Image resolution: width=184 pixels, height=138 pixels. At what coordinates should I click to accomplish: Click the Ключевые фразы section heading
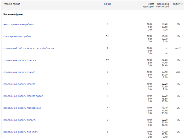point(13,14)
